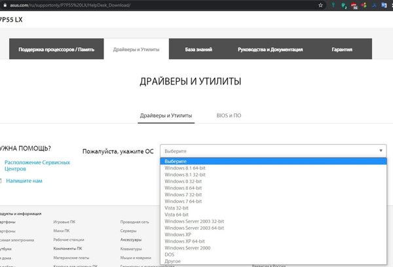Open the red ABP extension icon

(354, 5)
